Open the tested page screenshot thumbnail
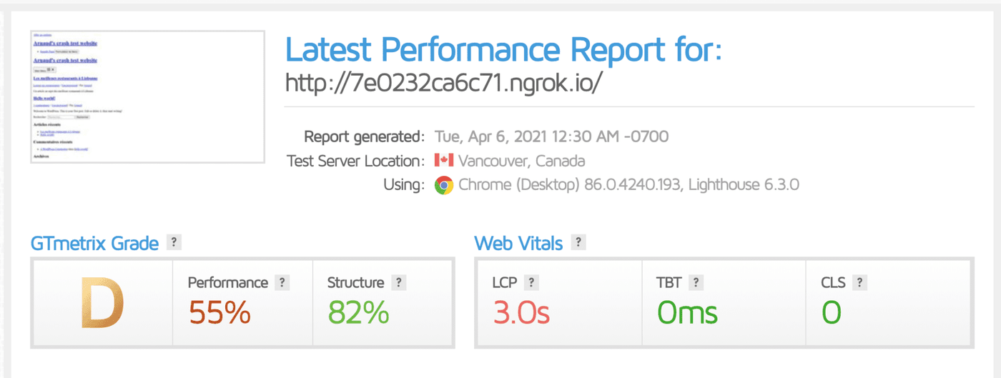This screenshot has height=378, width=1001. [147, 96]
